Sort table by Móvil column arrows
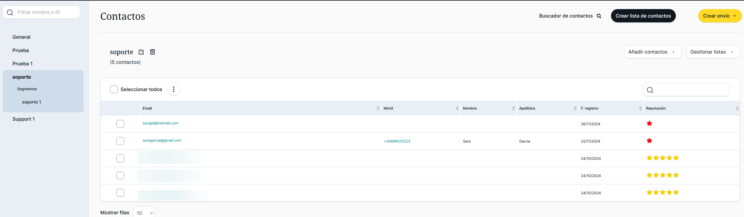The height and width of the screenshot is (217, 744). 457,108
